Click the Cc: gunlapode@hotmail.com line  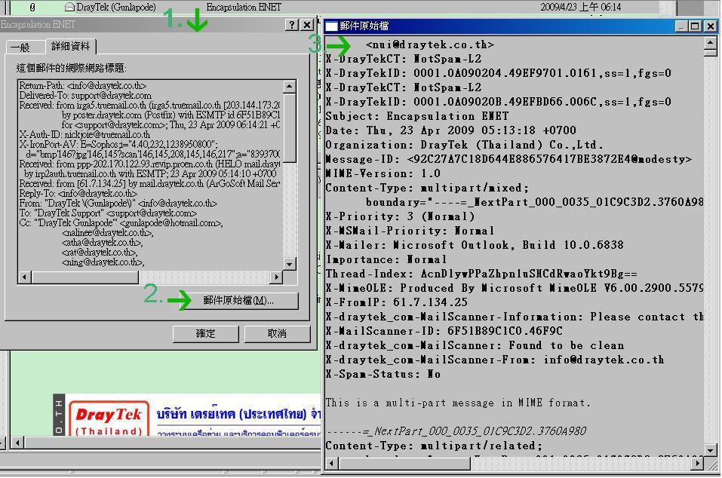pos(121,222)
